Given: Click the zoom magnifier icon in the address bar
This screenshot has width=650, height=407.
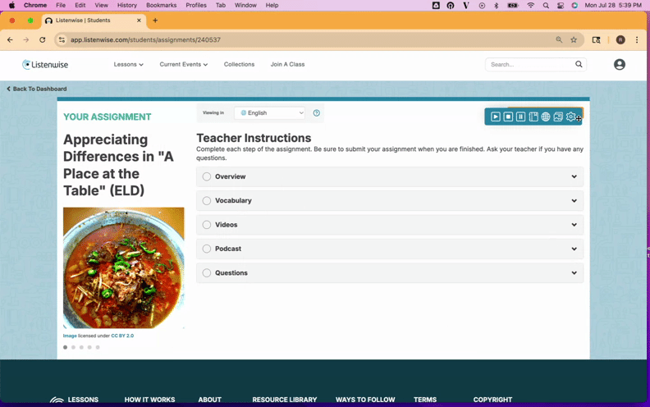Looking at the screenshot, I should coord(559,39).
